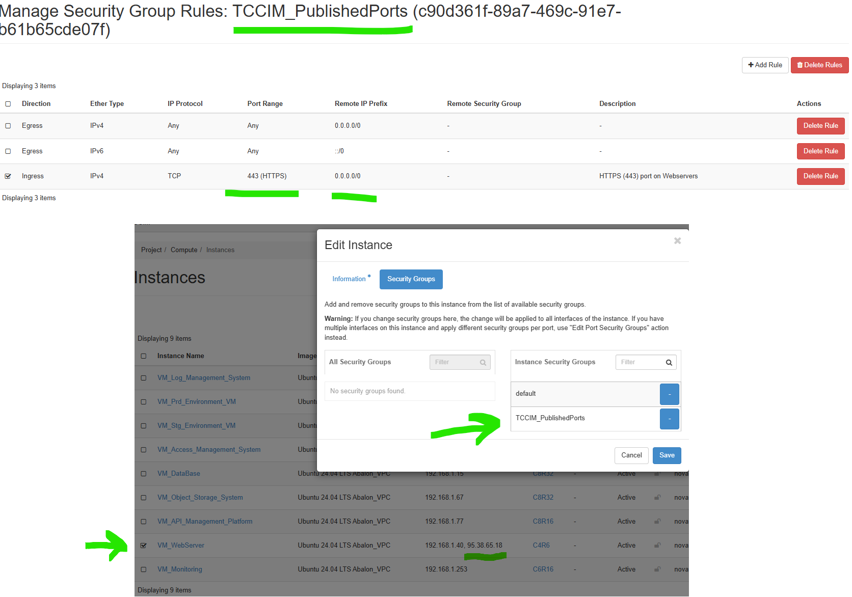Image resolution: width=852 pixels, height=597 pixels.
Task: Save the instance security group changes
Action: click(667, 455)
